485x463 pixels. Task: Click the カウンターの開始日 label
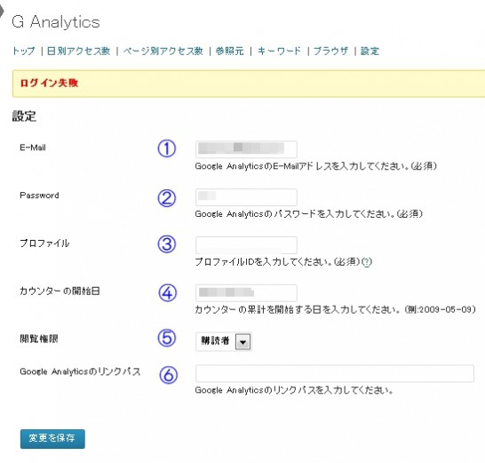point(60,291)
